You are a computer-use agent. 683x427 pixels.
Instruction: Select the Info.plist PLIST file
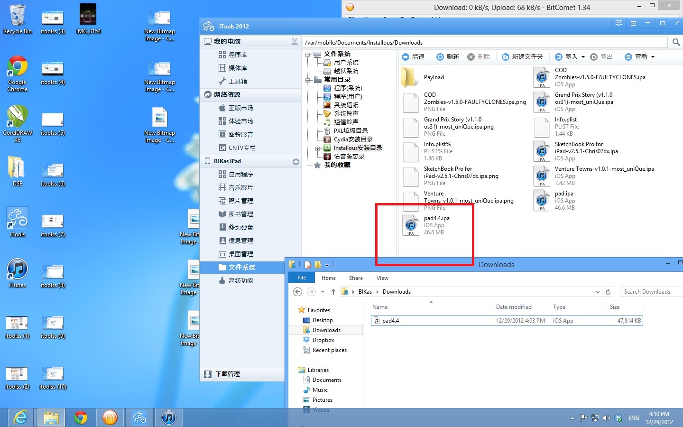tap(556, 127)
